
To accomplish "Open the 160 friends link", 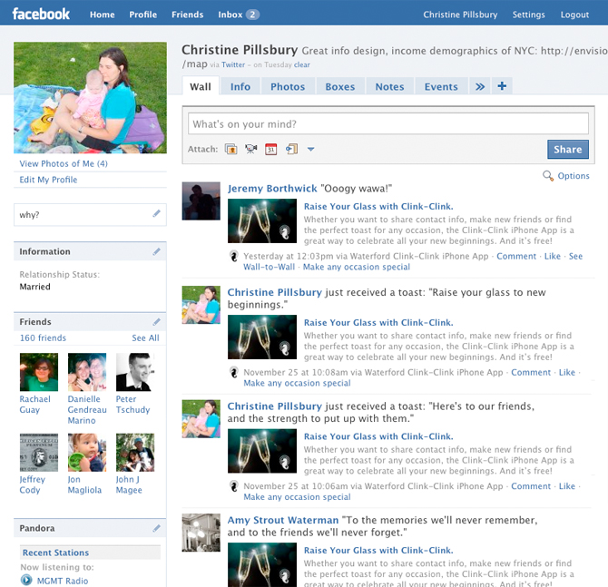I will [43, 338].
